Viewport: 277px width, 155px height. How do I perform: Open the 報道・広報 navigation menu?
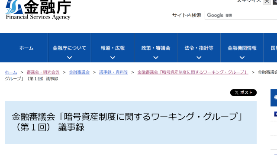(x=113, y=48)
